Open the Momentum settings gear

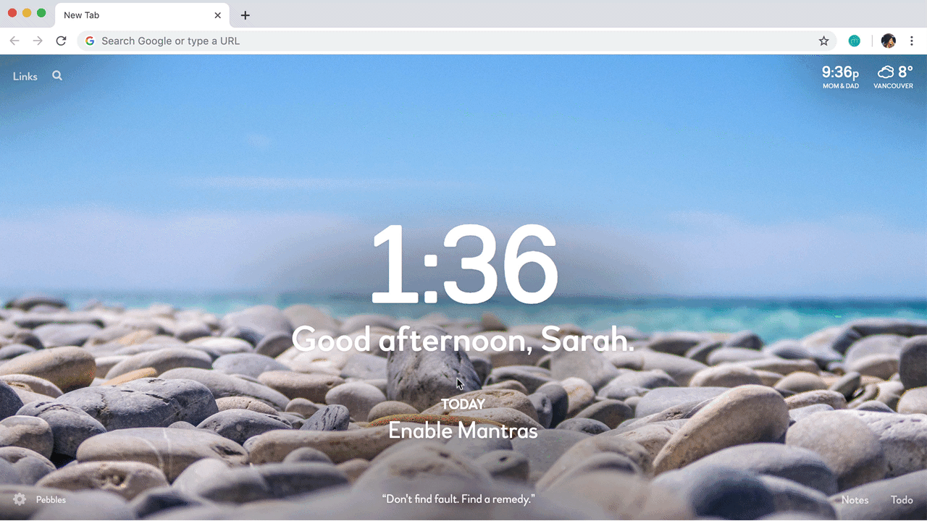point(20,499)
